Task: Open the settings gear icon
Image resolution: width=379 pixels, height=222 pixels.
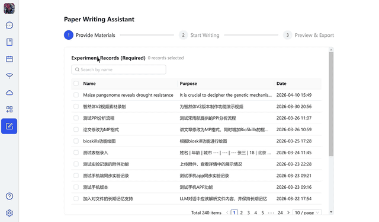Action: [9, 213]
